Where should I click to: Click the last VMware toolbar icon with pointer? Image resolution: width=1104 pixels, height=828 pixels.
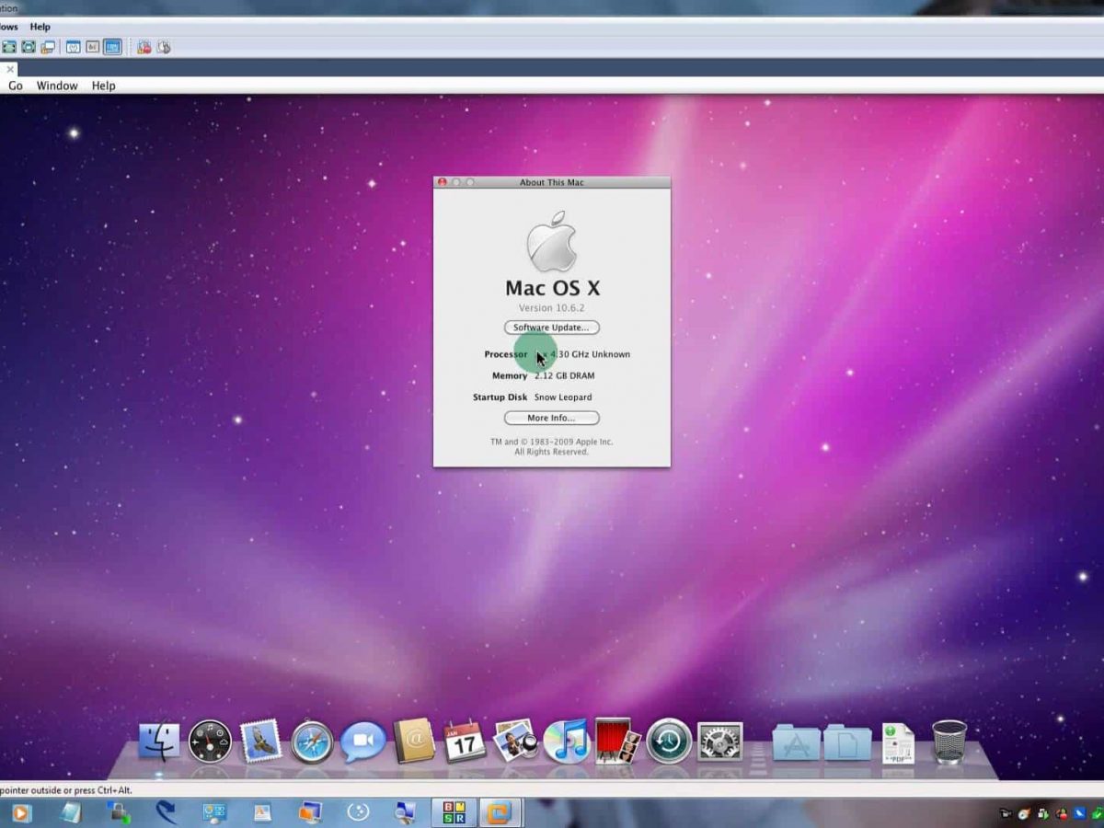pos(164,47)
